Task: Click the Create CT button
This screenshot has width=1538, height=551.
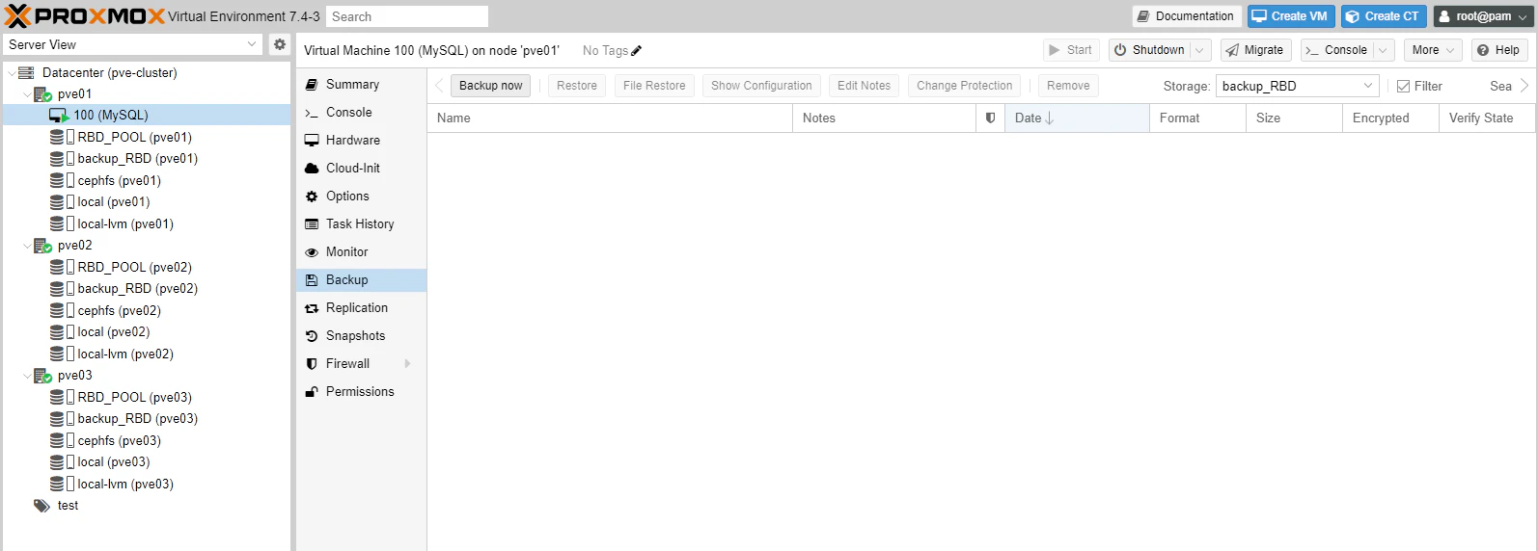Action: [1384, 16]
